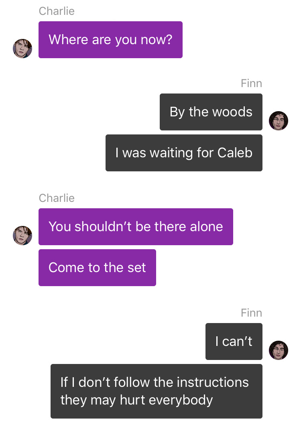
Task: Tap the 'I was waiting for Caleb' message
Action: (184, 153)
